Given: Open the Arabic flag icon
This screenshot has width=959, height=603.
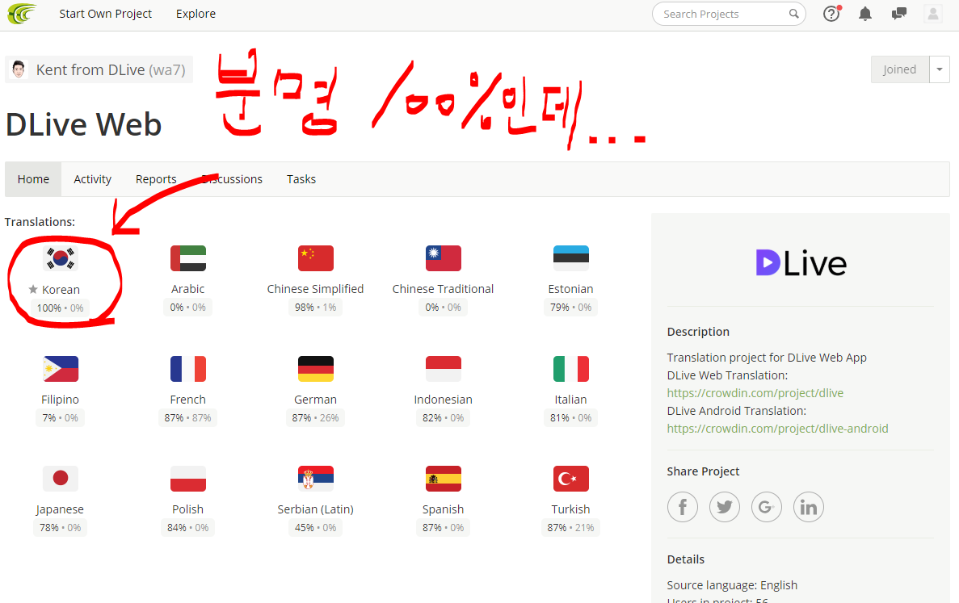Looking at the screenshot, I should [x=187, y=258].
